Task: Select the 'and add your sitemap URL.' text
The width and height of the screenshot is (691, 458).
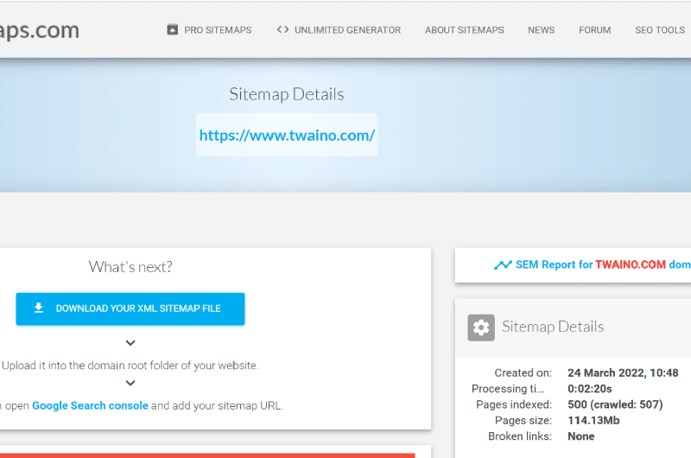Action: 217,405
